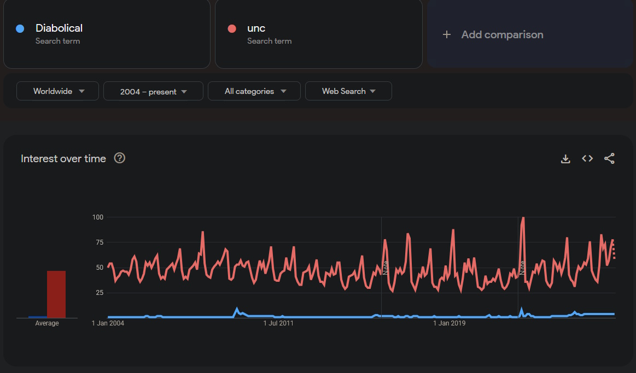The image size is (636, 373).
Task: Open the Worldwide region dropdown
Action: click(x=57, y=91)
